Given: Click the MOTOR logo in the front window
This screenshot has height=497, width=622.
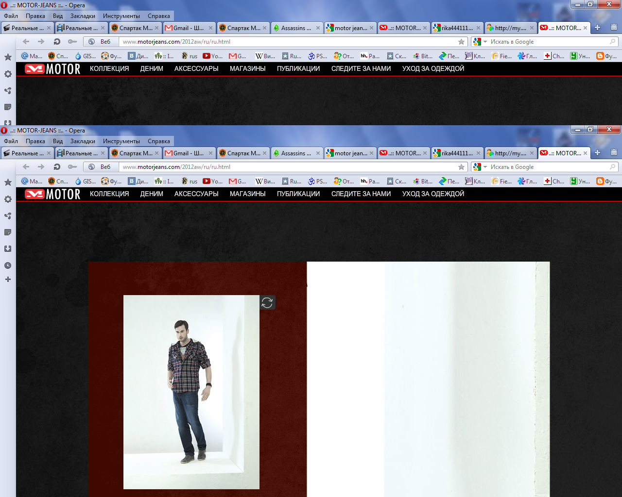Looking at the screenshot, I should [x=52, y=194].
